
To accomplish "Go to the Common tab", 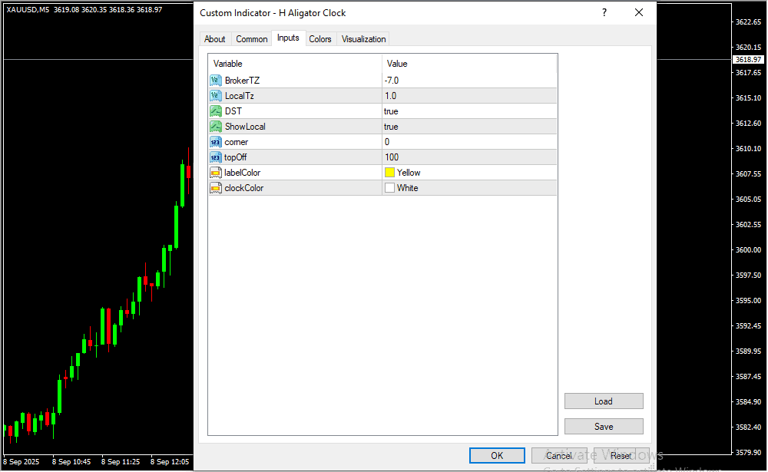I will click(x=252, y=39).
